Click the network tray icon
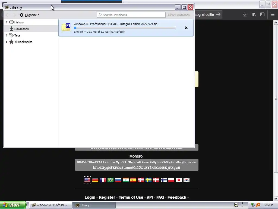The width and height of the screenshot is (278, 209). point(253,205)
